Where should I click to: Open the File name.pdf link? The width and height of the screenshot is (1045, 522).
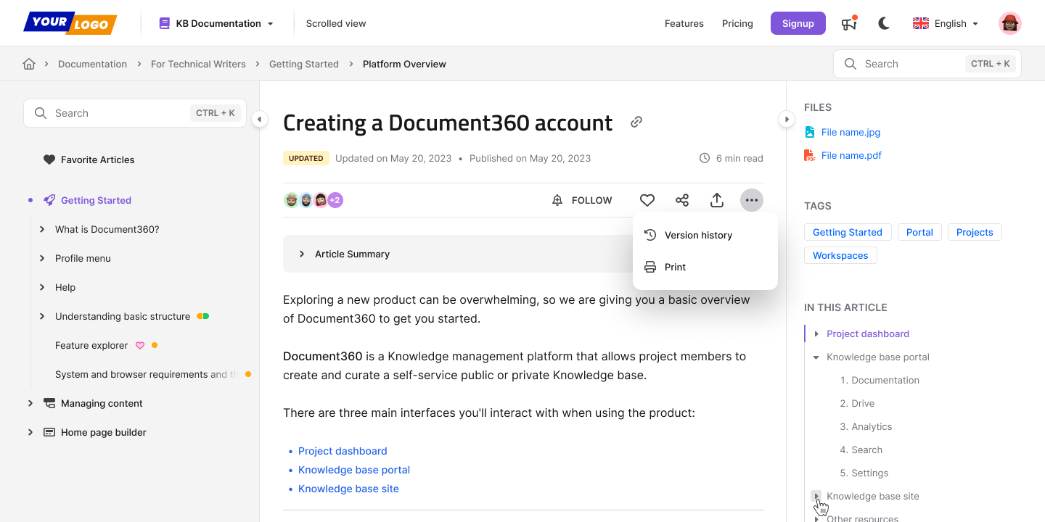click(x=851, y=155)
